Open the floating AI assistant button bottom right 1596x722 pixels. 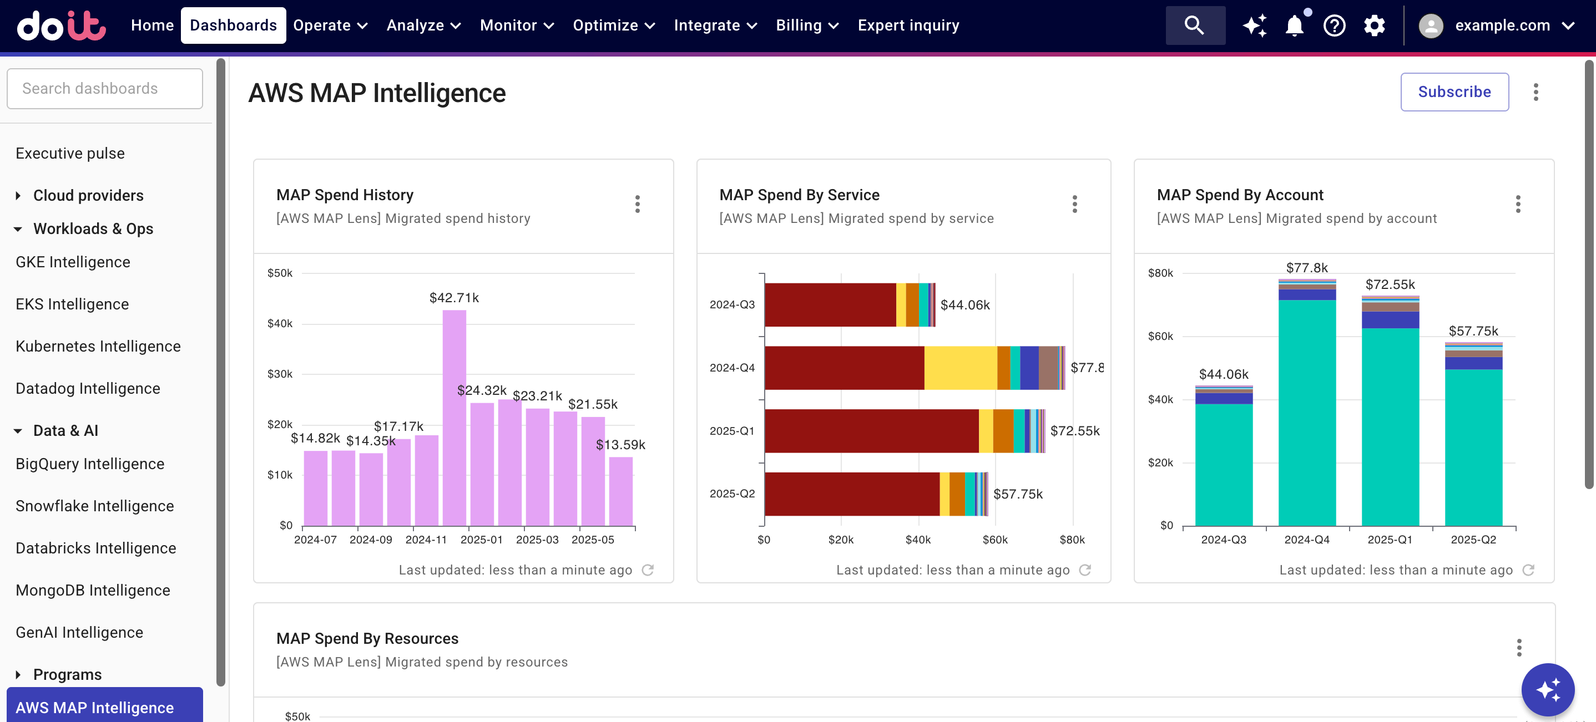point(1548,689)
